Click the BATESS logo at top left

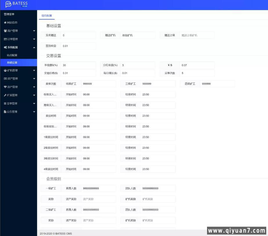click(x=16, y=4)
